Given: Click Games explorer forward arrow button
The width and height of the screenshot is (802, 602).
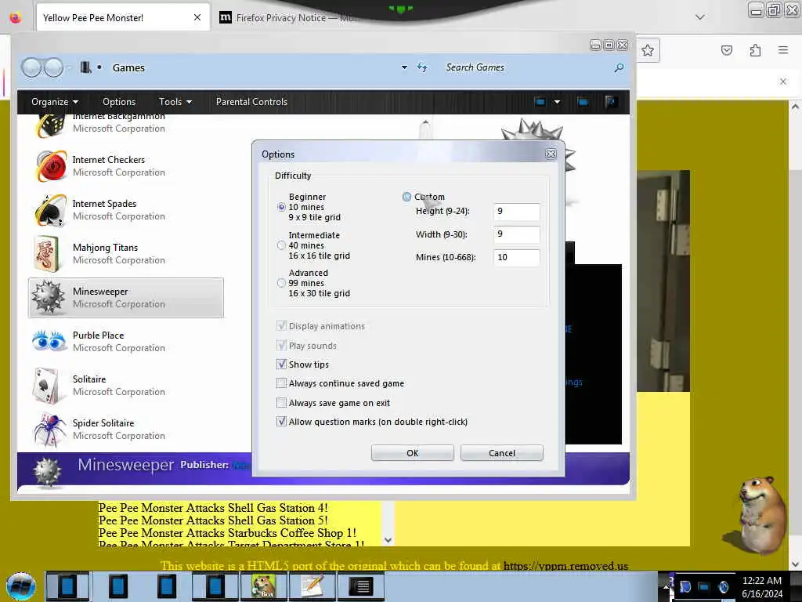Looking at the screenshot, I should [x=53, y=67].
